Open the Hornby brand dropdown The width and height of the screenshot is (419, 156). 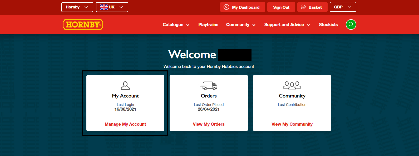(x=77, y=7)
